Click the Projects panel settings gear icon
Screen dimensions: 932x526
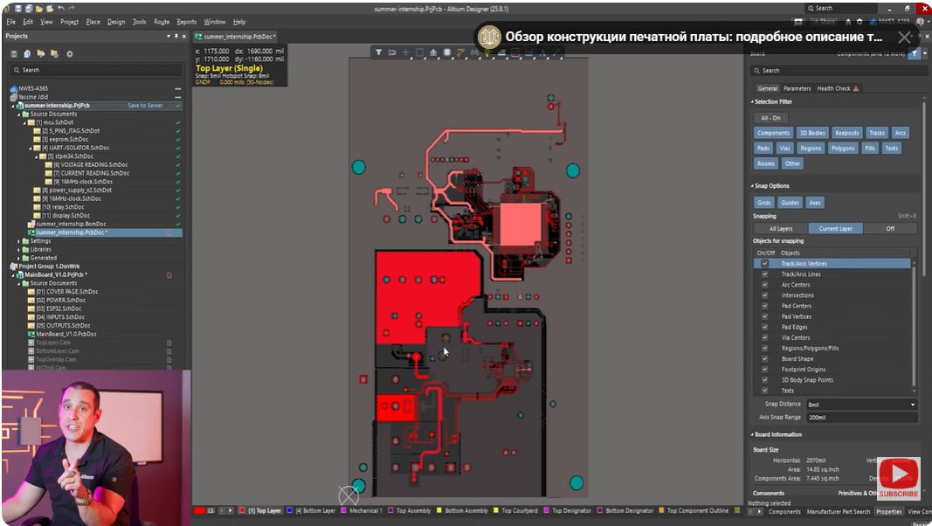click(x=70, y=54)
